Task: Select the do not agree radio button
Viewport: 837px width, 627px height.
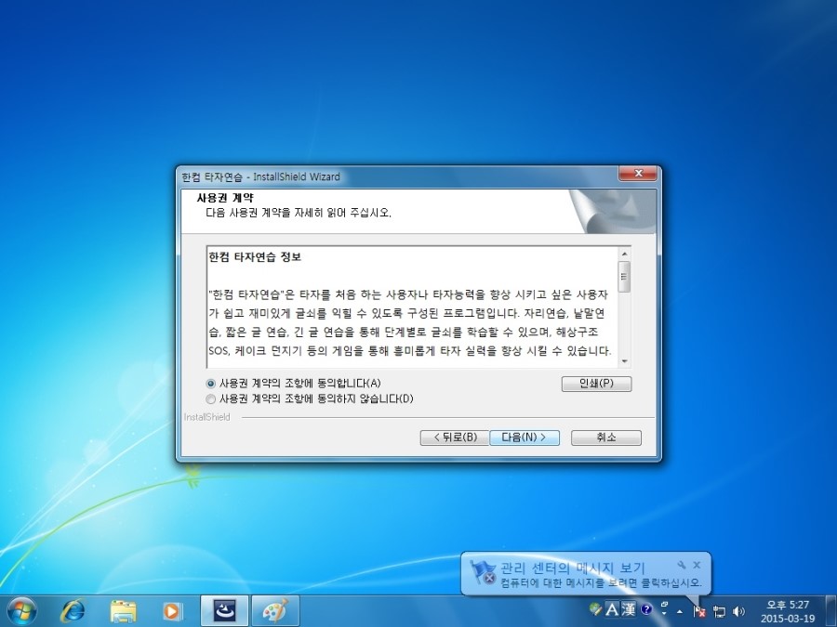Action: (211, 398)
